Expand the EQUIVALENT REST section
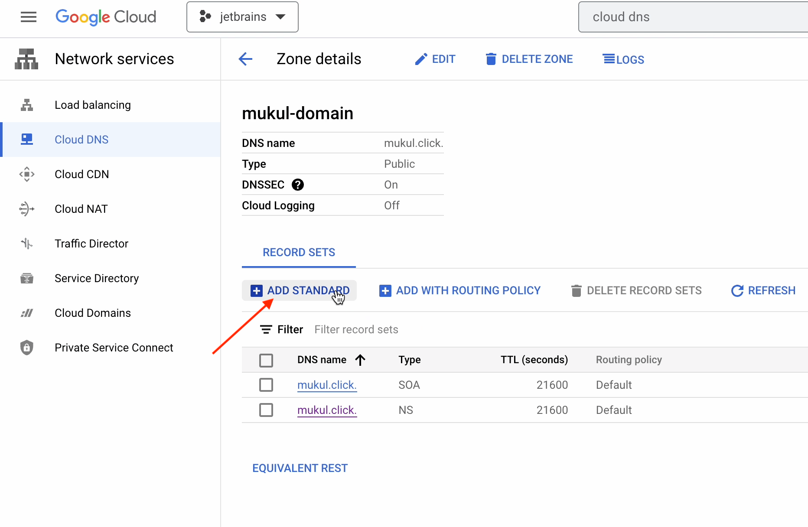This screenshot has width=808, height=527. [x=300, y=468]
